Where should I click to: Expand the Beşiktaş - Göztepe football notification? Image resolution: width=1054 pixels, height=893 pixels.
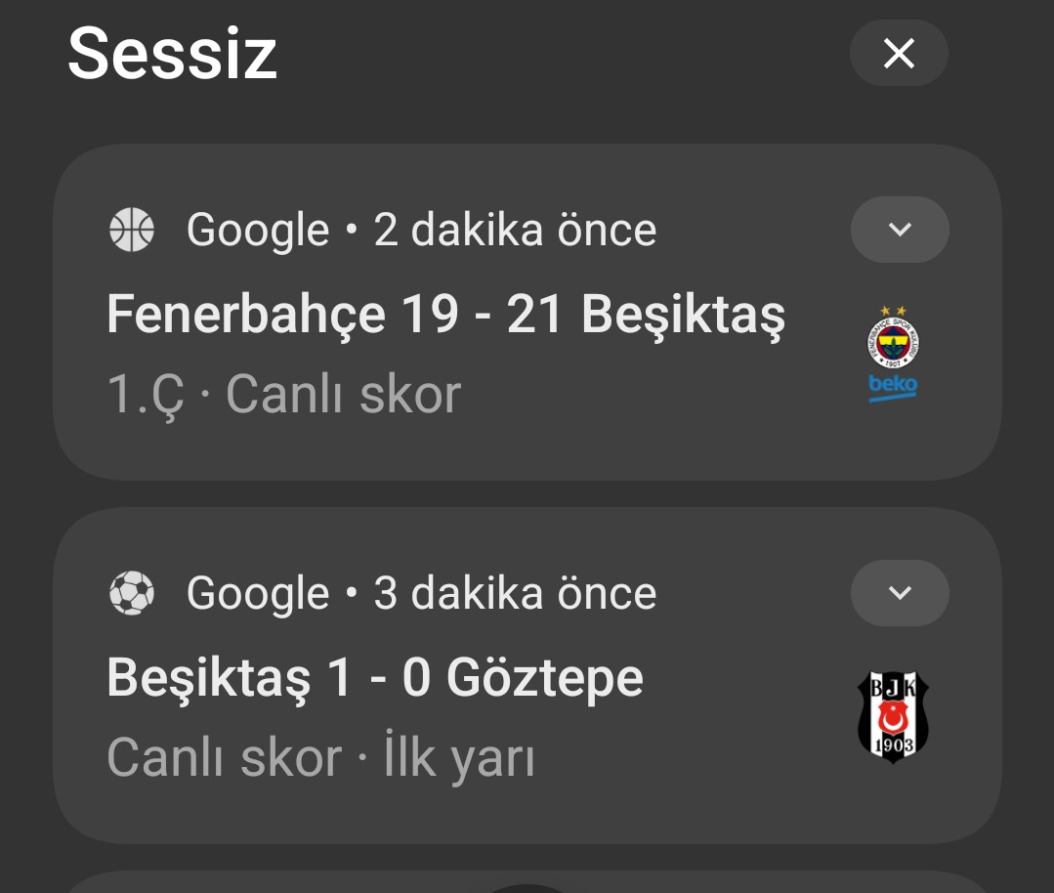pos(900,593)
